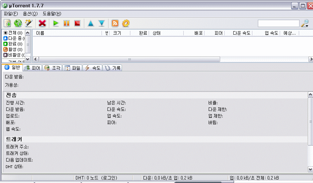
Task: Switch to the 일반 tab
Action: click(x=13, y=68)
